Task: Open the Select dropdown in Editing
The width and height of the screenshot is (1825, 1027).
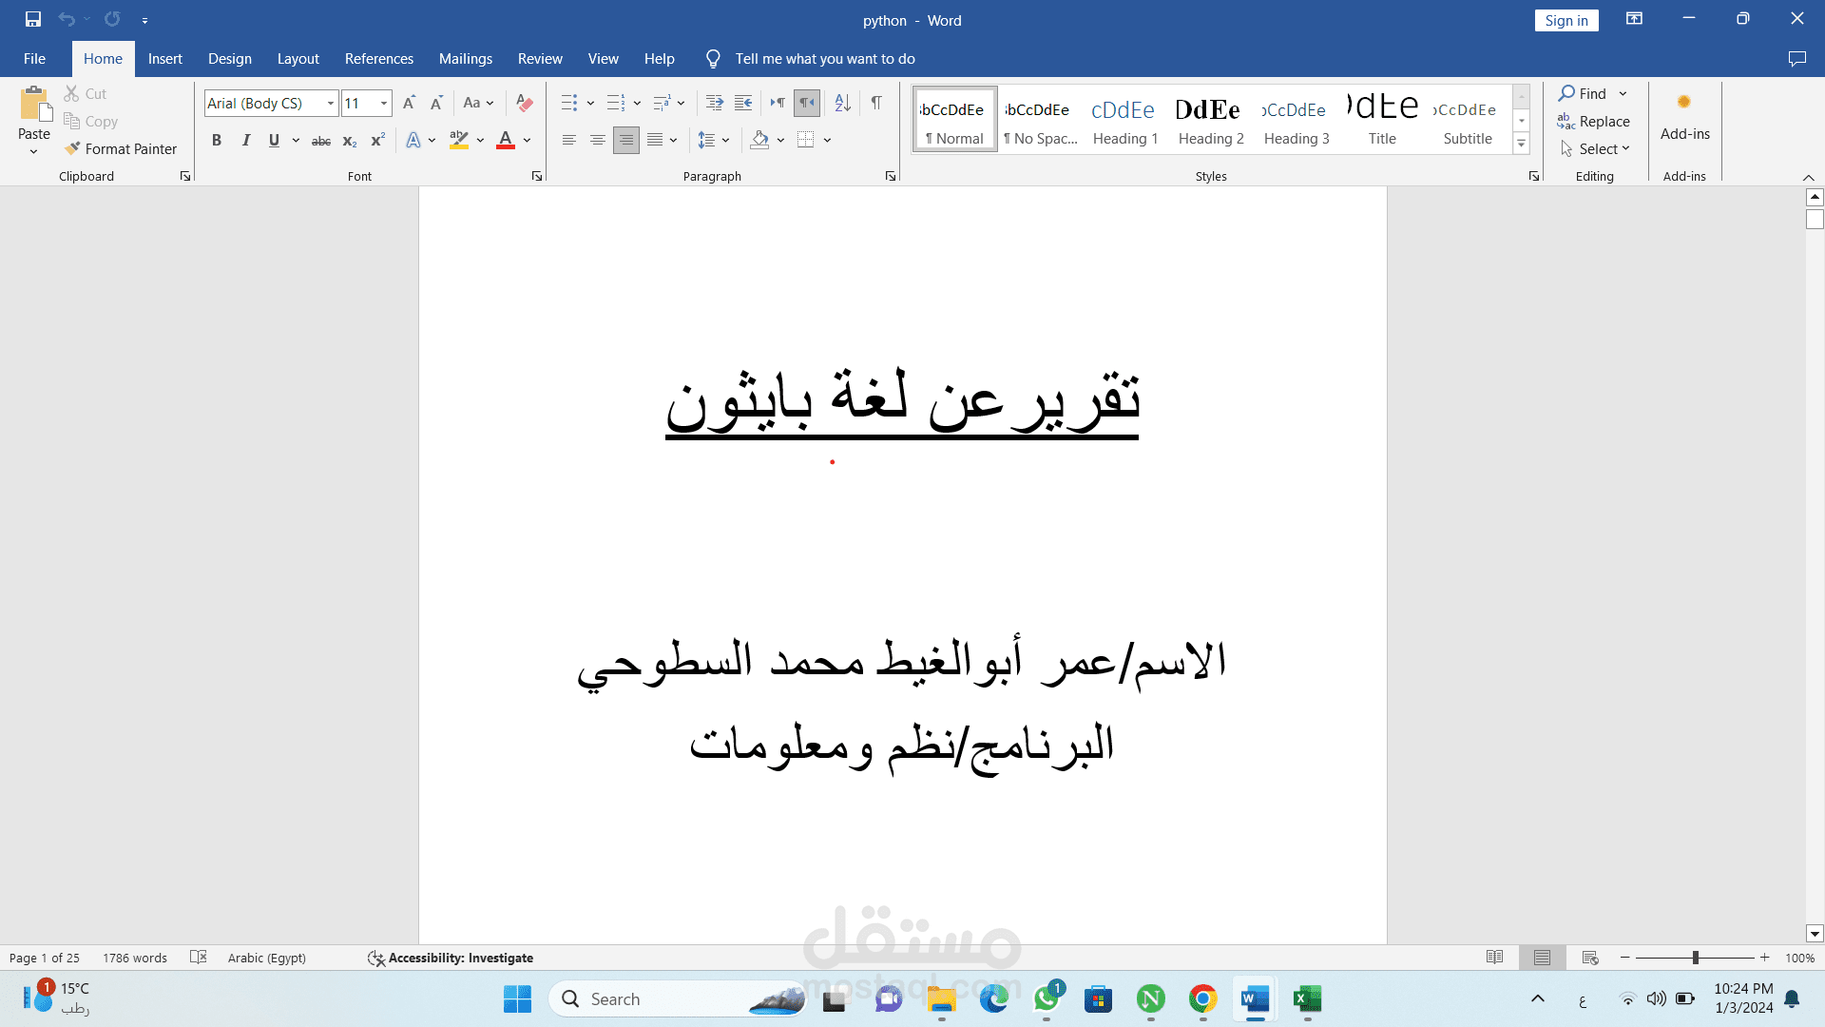Action: coord(1595,148)
